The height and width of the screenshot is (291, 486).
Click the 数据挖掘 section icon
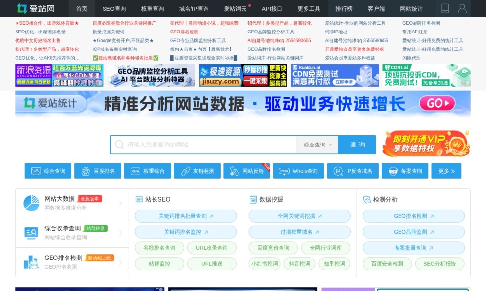253,199
